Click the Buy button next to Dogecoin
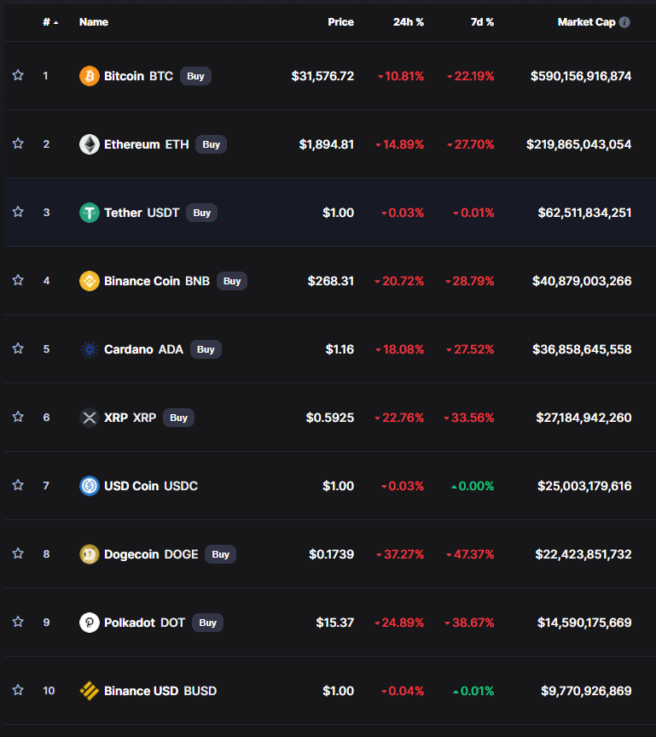This screenshot has height=737, width=656. click(x=220, y=554)
